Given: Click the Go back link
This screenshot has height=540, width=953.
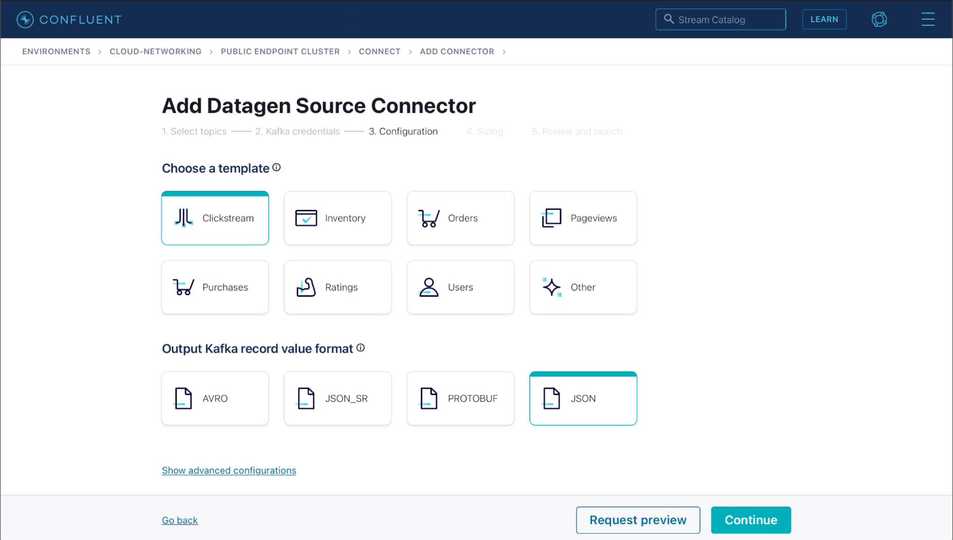Looking at the screenshot, I should [x=180, y=520].
